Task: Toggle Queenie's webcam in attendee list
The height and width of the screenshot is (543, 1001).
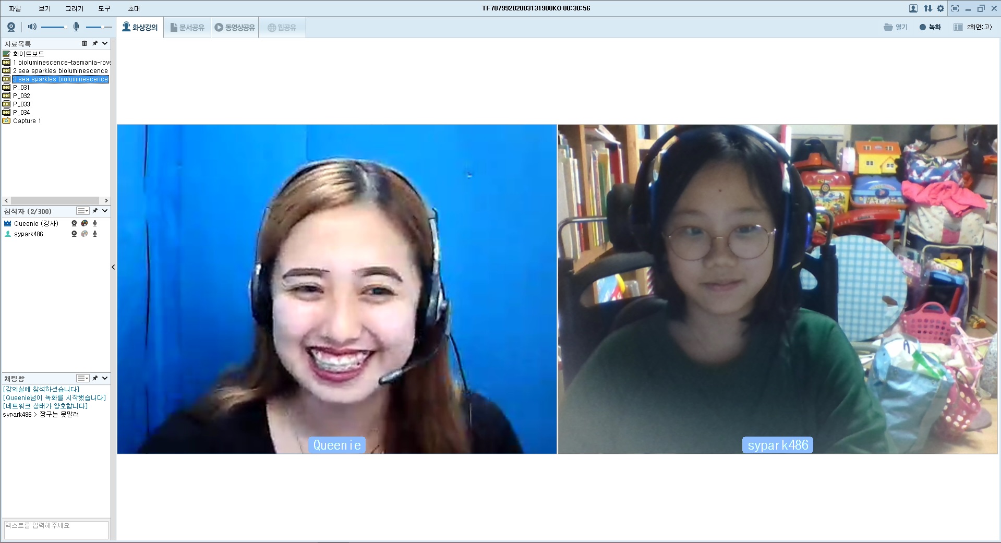Action: pos(74,223)
